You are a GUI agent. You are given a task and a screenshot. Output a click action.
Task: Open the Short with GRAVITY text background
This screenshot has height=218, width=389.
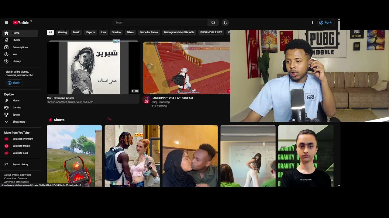pyautogui.click(x=306, y=156)
